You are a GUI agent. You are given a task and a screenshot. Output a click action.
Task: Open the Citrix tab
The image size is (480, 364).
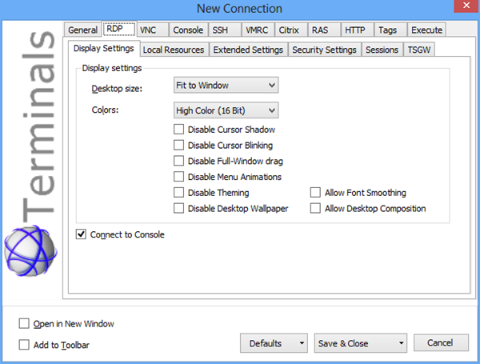(x=291, y=30)
